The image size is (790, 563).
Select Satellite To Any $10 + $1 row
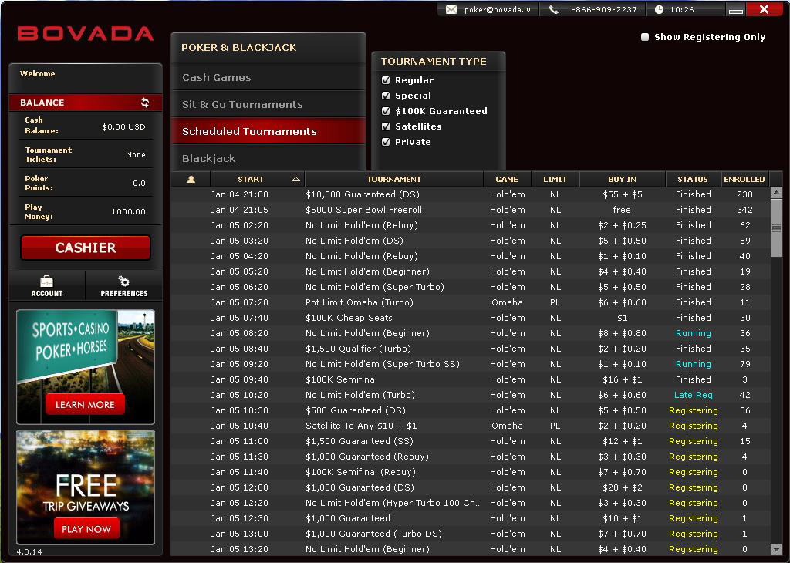click(x=470, y=426)
